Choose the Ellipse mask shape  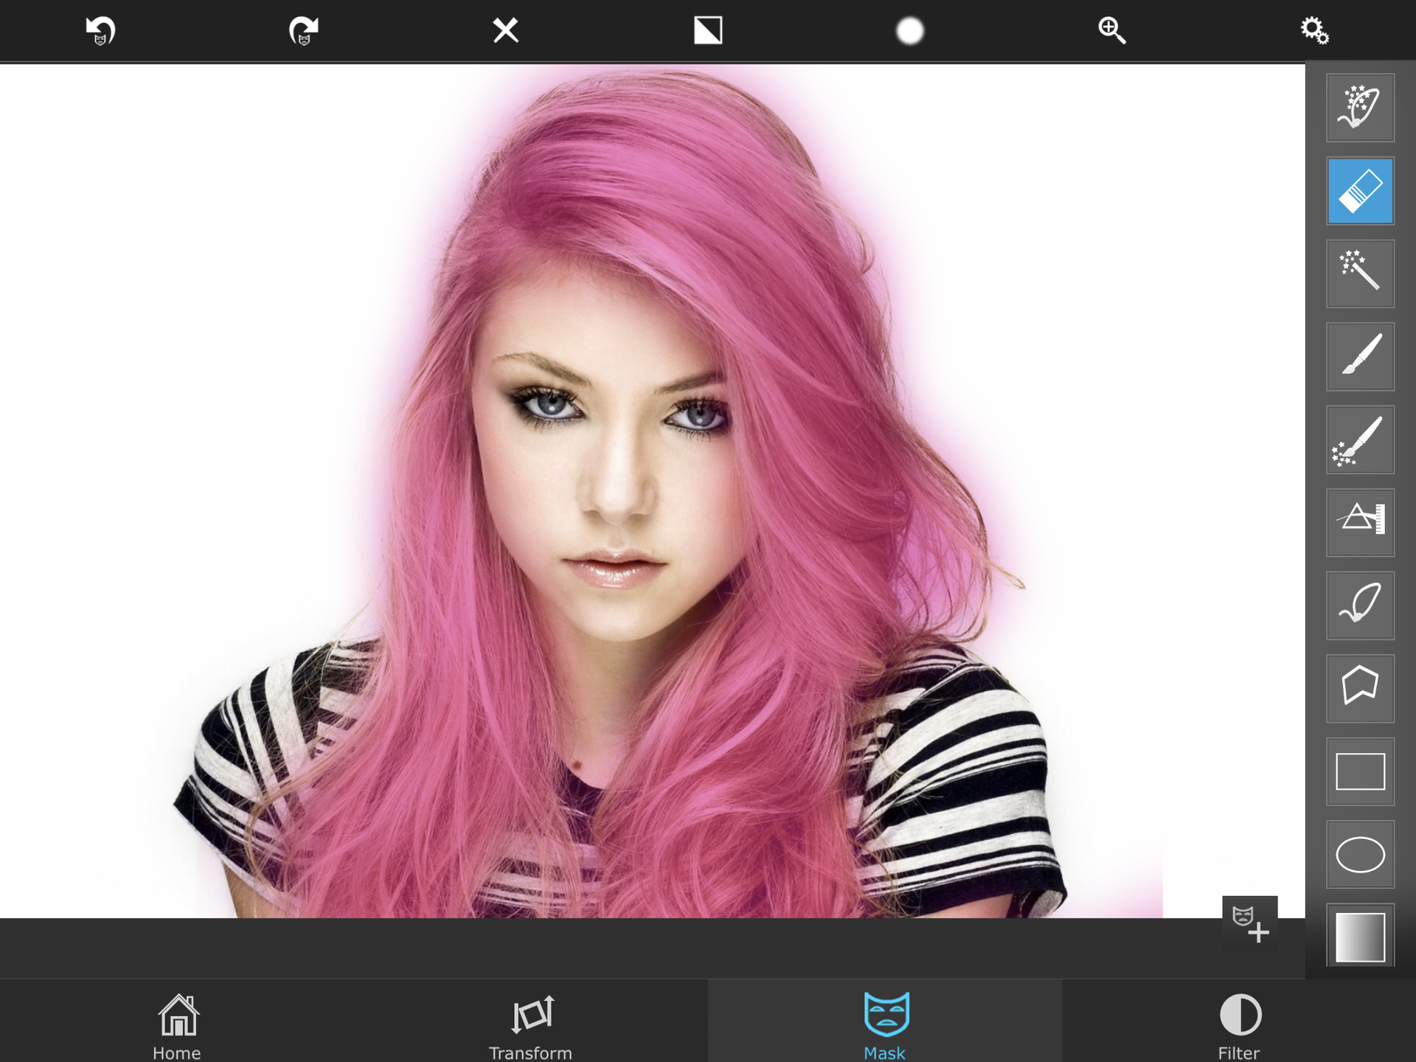tap(1360, 855)
